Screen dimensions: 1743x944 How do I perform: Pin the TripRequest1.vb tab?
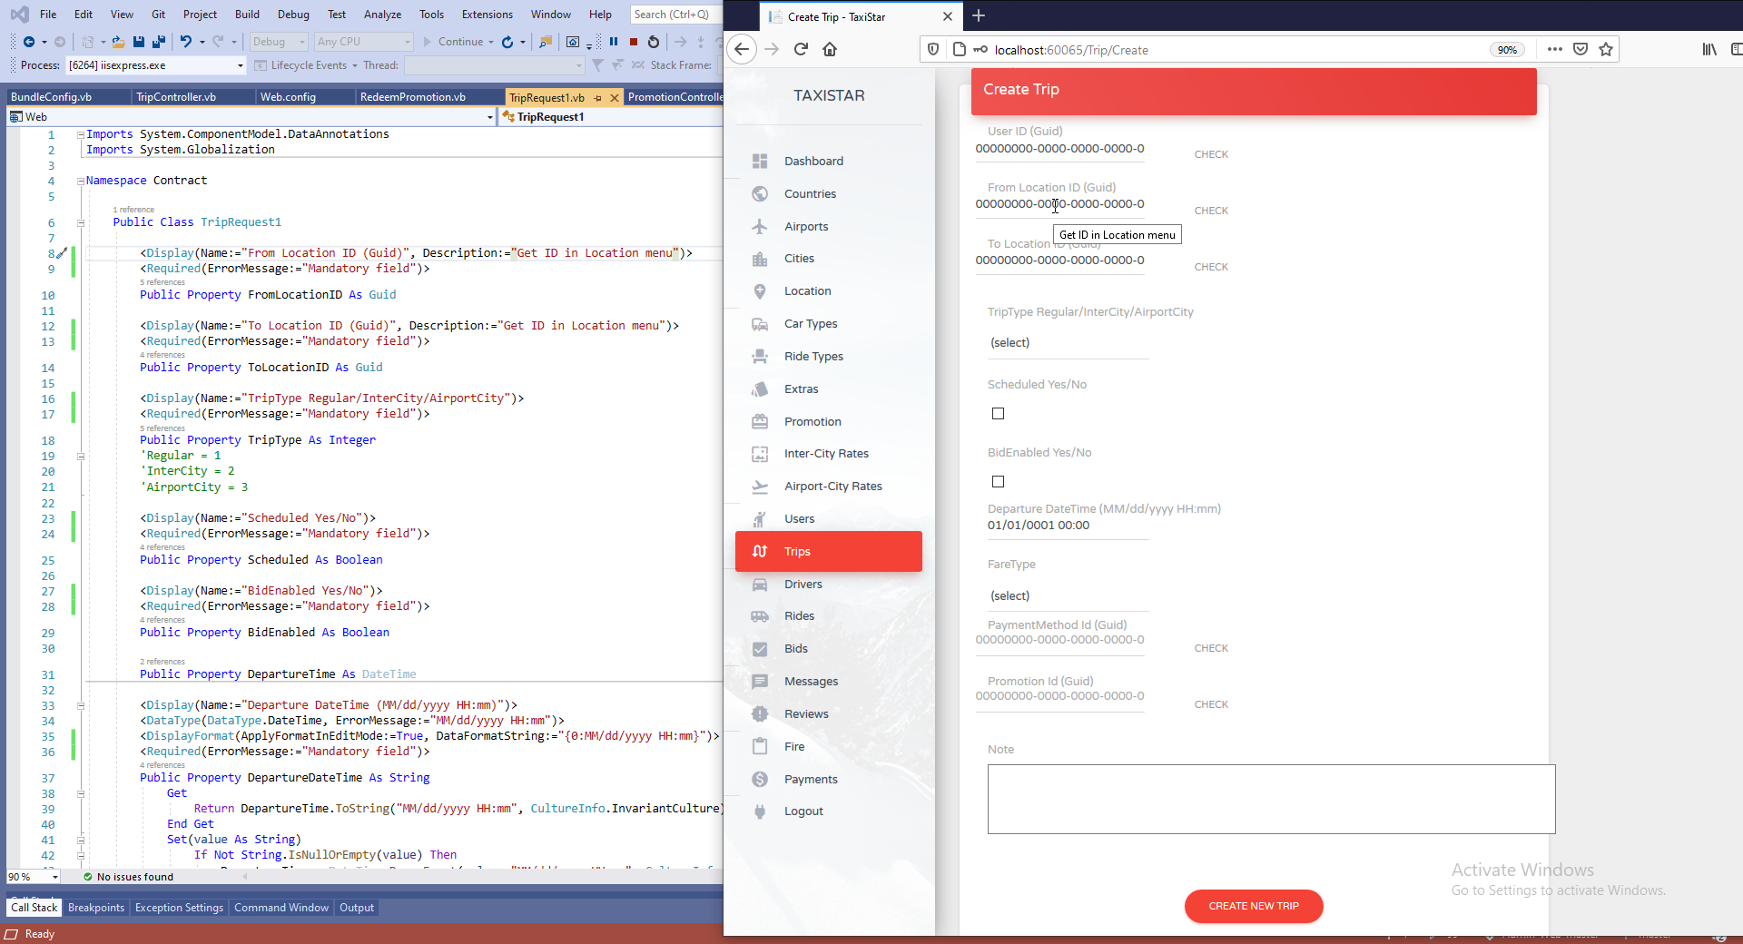[x=597, y=98]
